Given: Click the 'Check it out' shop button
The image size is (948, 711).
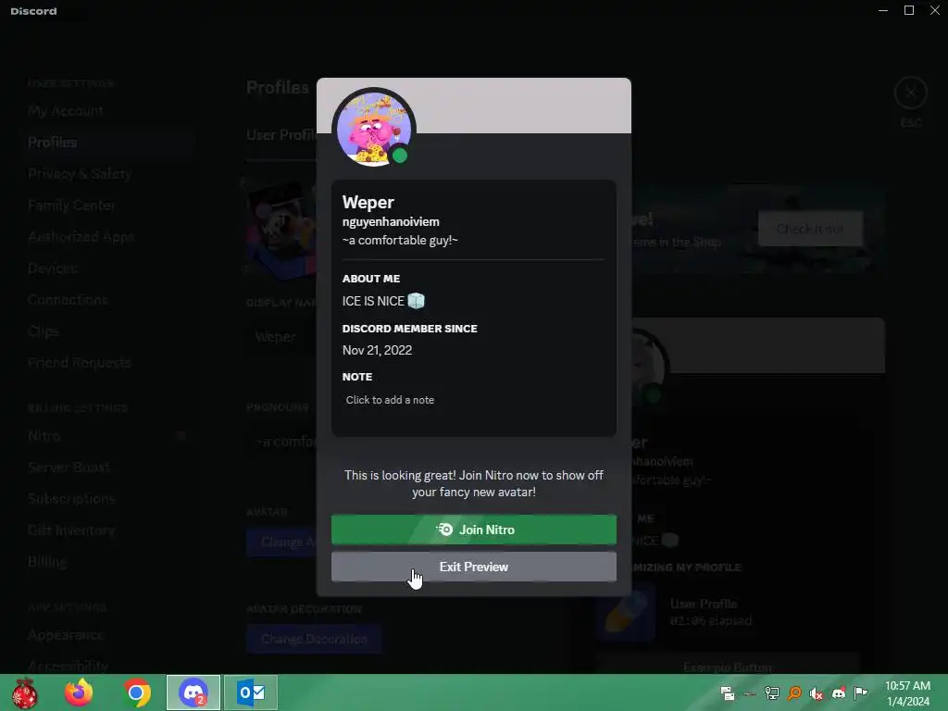Looking at the screenshot, I should tap(810, 229).
